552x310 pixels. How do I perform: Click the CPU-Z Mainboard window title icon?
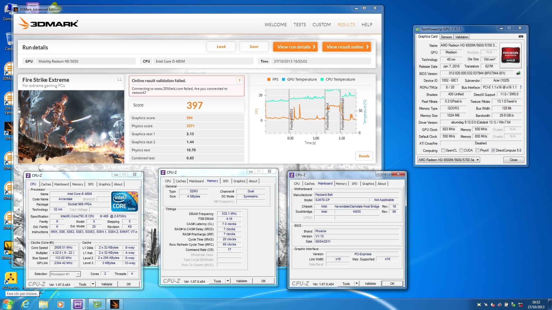tap(292, 175)
